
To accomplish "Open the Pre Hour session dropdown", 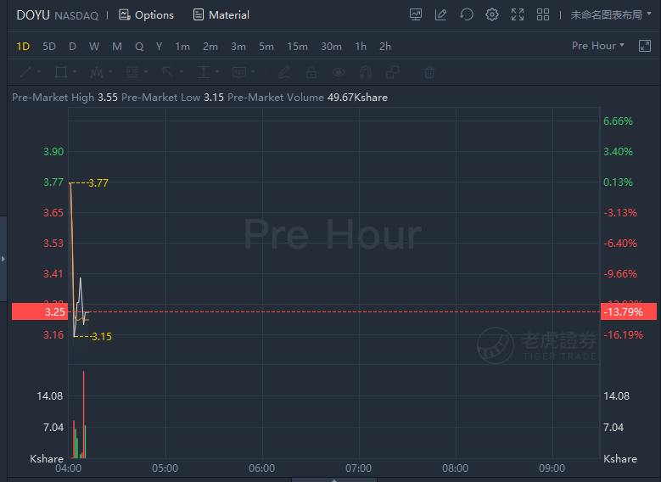I will click(x=597, y=46).
